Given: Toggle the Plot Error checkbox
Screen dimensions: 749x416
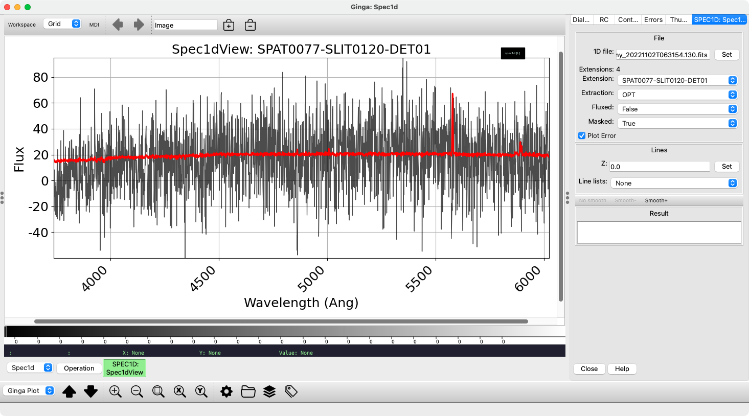Looking at the screenshot, I should point(582,135).
